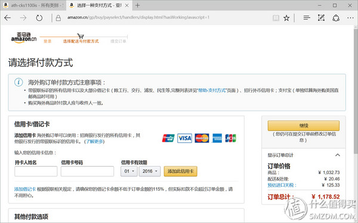Open the browser more actions ellipsis menu

[350, 18]
